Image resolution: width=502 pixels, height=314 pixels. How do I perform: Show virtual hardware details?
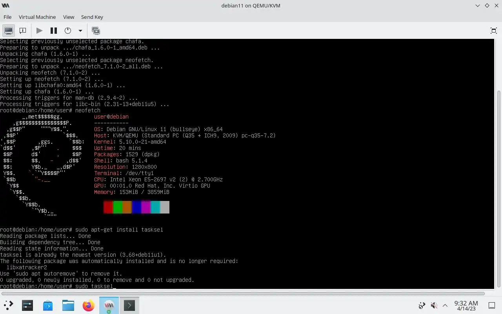click(23, 31)
